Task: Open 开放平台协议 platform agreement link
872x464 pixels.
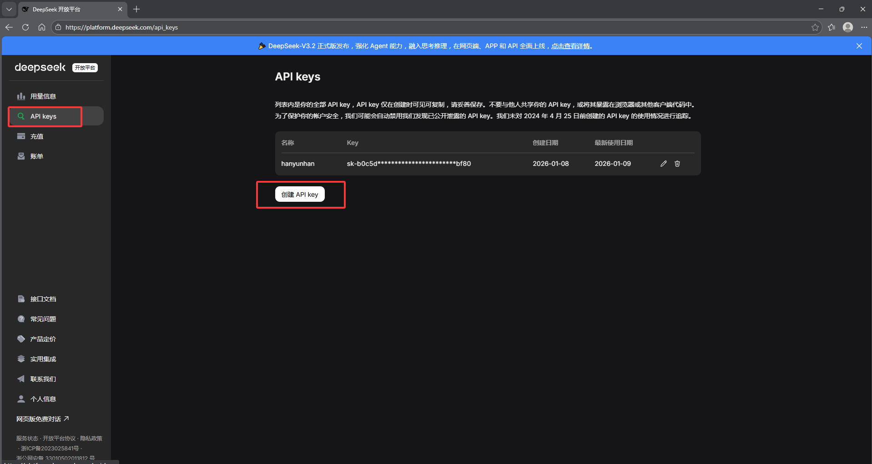Action: pos(59,439)
